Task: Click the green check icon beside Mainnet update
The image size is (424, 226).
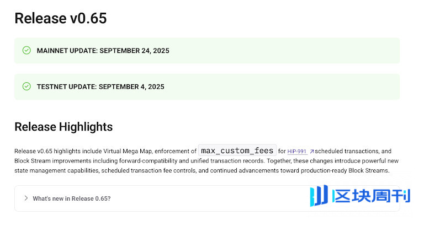Action: 26,51
